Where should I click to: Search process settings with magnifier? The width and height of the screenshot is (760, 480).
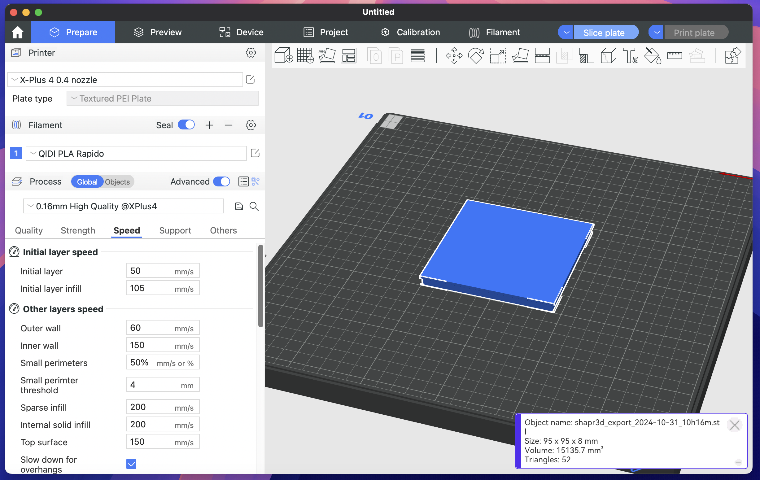(254, 206)
